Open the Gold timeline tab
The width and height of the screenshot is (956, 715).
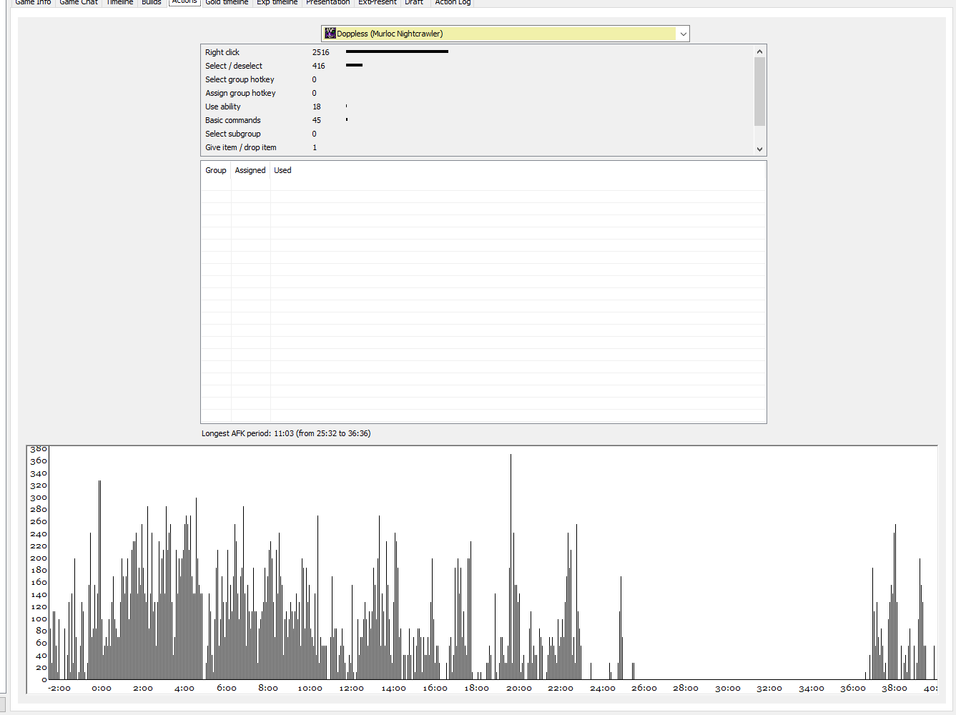pyautogui.click(x=227, y=2)
